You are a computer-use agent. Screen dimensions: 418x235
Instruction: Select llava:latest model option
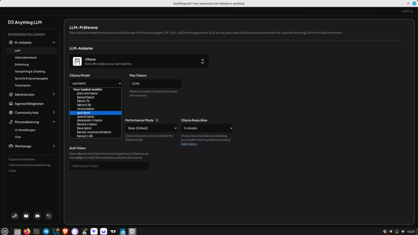point(96,128)
